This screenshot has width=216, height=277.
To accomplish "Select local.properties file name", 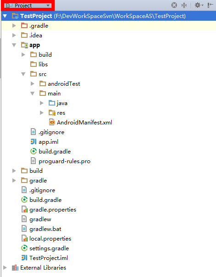I will 50,239.
